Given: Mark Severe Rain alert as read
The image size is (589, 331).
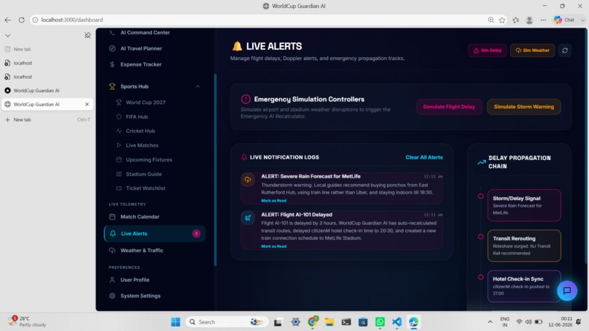Looking at the screenshot, I should pyautogui.click(x=273, y=201).
